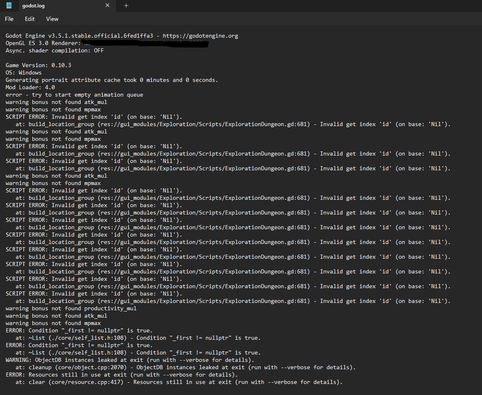The image size is (482, 395).
Task: Click the Godot Engine v3.5.1 version line
Action: (122, 36)
